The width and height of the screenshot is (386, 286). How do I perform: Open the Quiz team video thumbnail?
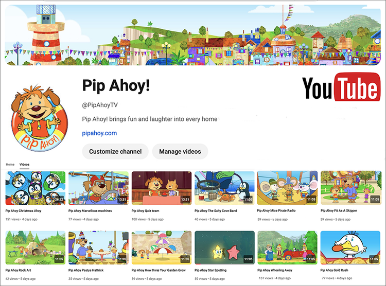[x=162, y=188]
